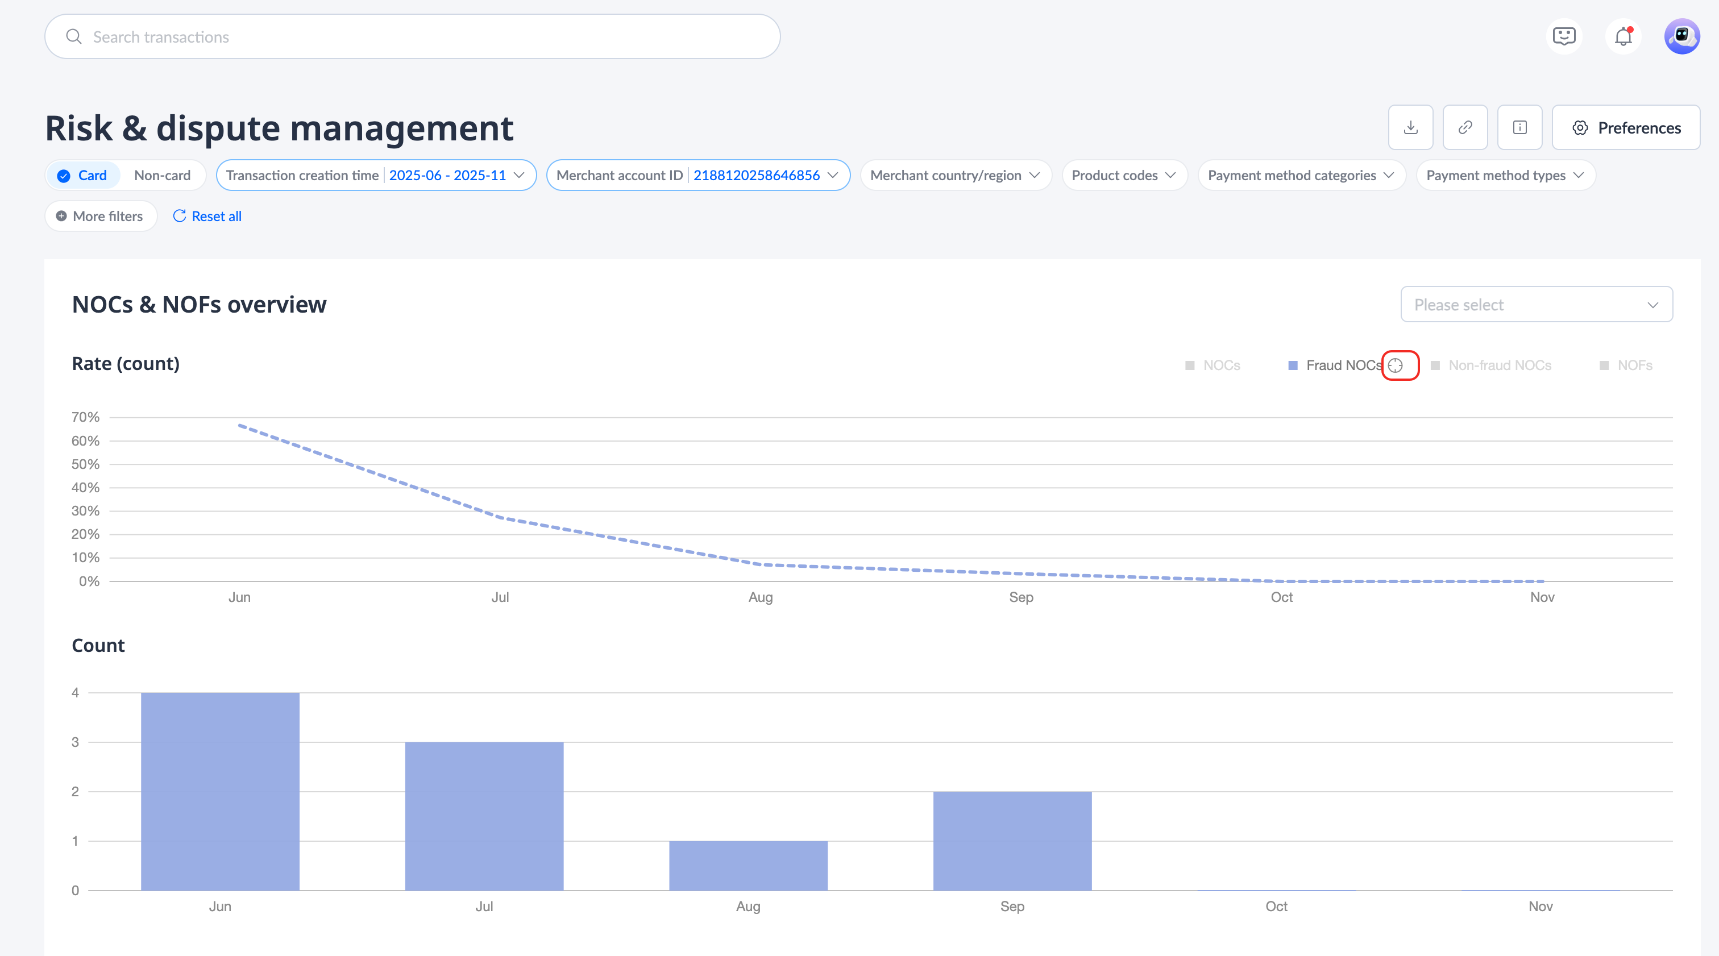Viewport: 1719px width, 956px height.
Task: Open the info panel icon
Action: pos(1519,127)
